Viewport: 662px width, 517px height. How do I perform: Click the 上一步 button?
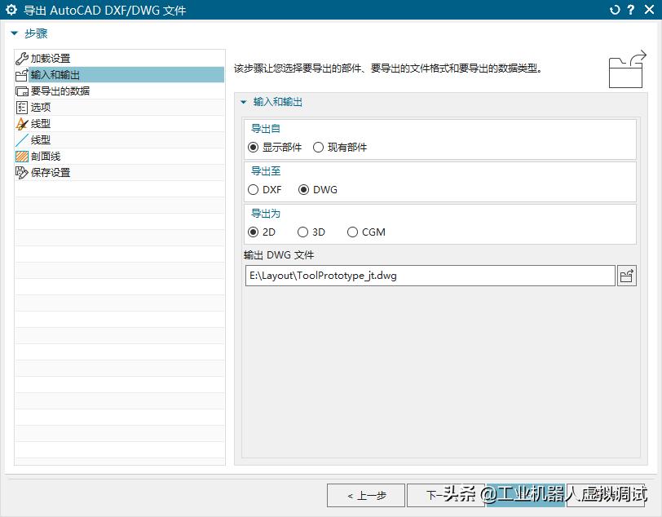(x=365, y=495)
